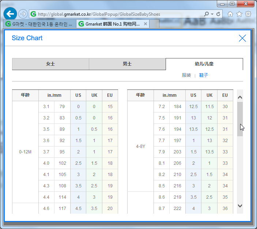The height and width of the screenshot is (229, 257).
Task: Refresh the page with the reload icon
Action: [x=219, y=14]
